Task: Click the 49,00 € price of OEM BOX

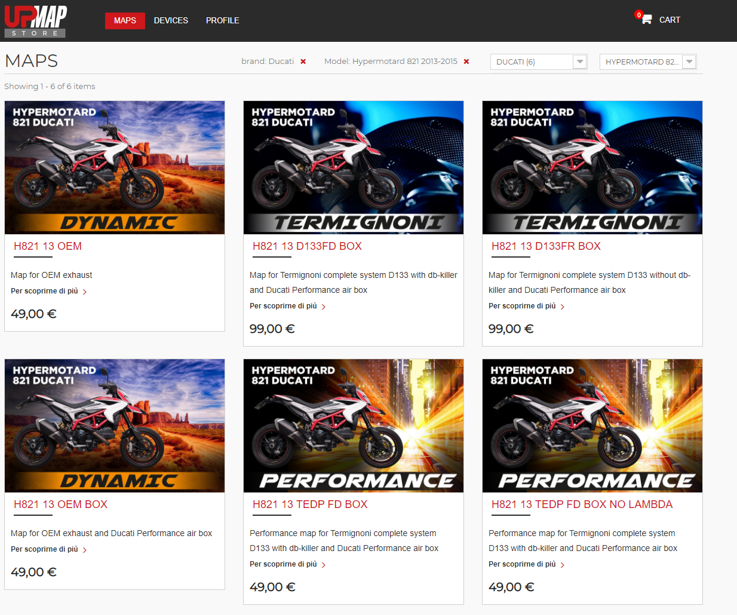Action: (33, 572)
